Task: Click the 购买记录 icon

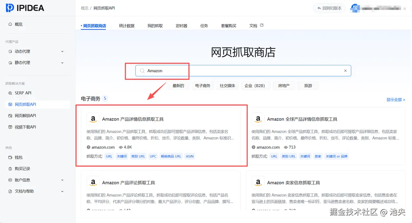Action: [x=10, y=169]
